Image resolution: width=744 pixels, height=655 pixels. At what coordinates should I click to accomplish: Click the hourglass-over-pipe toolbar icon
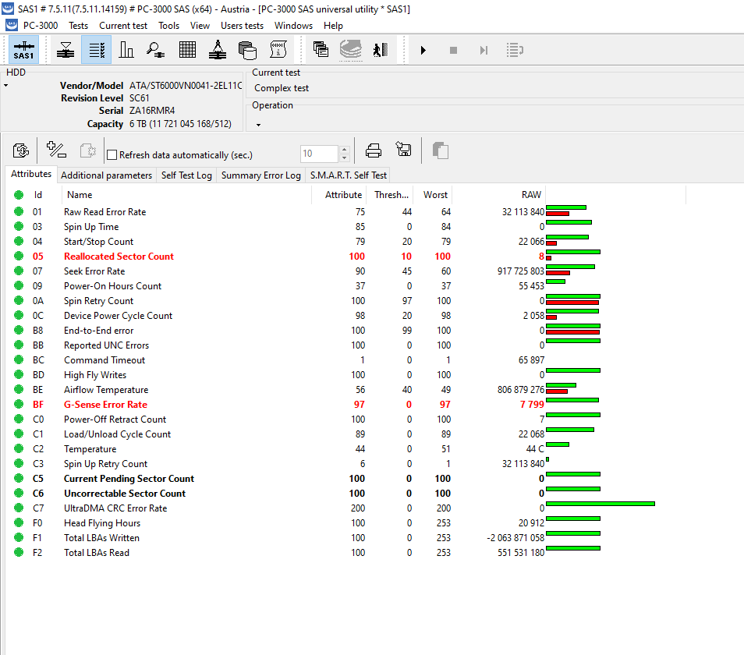pos(66,50)
